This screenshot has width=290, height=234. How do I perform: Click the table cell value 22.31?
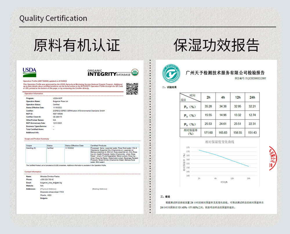click(252, 124)
